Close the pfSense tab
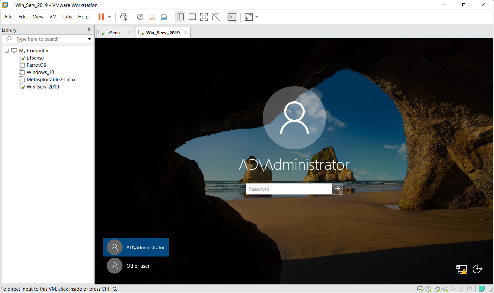 129,33
